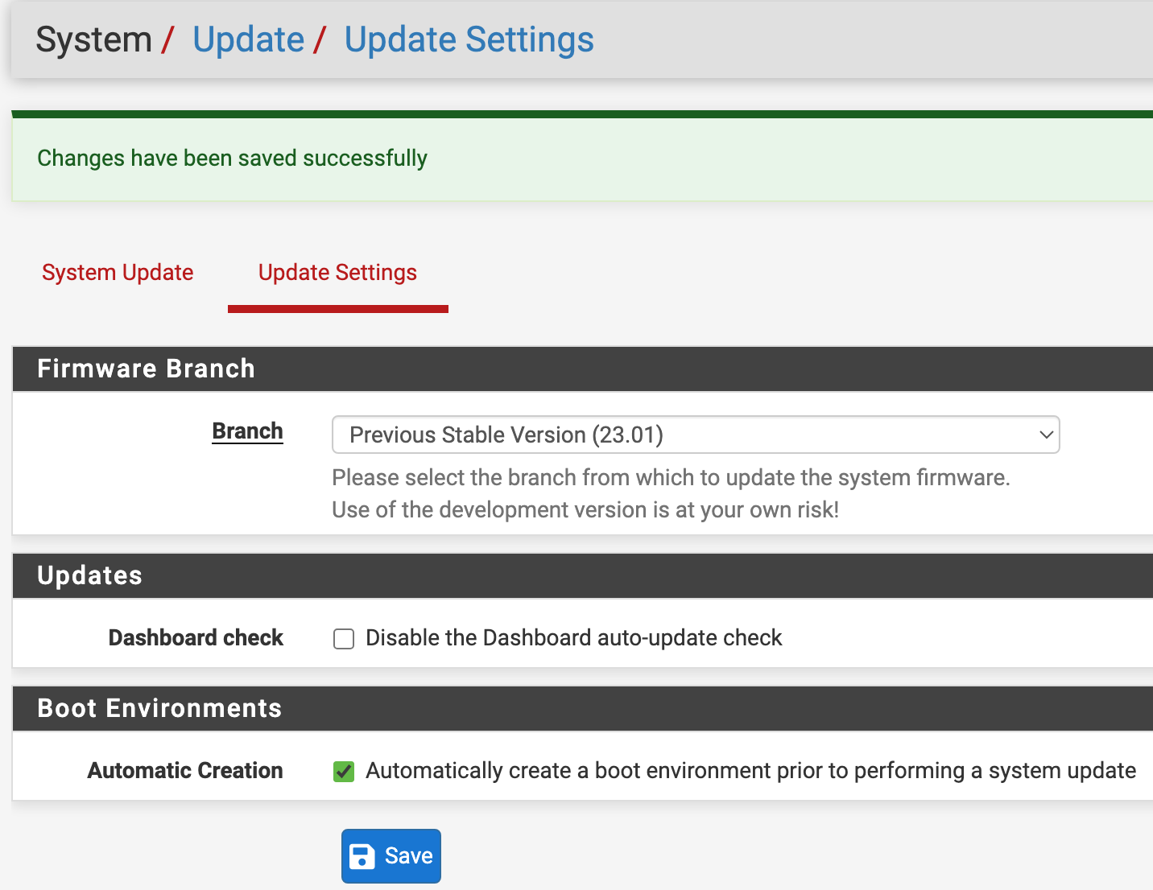The height and width of the screenshot is (890, 1153).
Task: Uncheck automatic boot environment creation checkbox
Action: click(x=344, y=772)
